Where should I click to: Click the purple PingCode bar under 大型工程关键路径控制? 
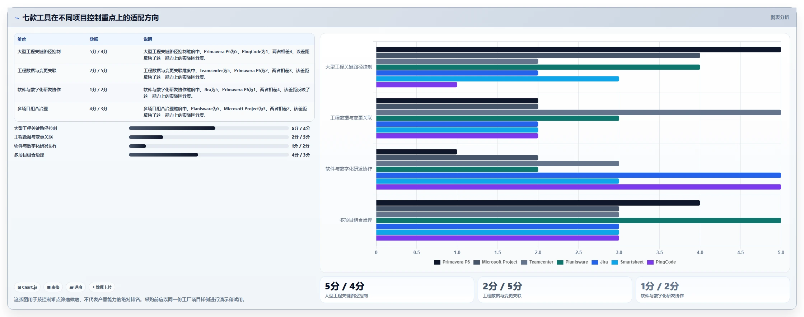click(x=416, y=85)
